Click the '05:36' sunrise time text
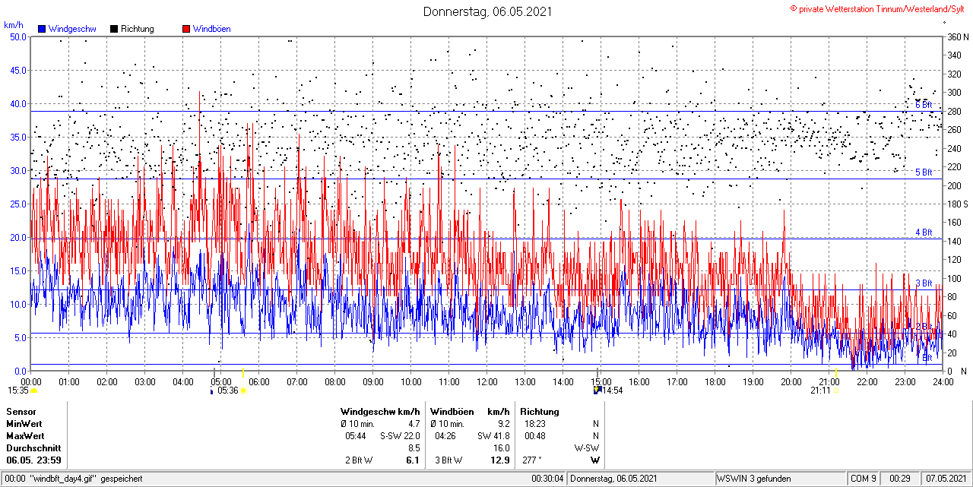This screenshot has height=487, width=973. 228,391
